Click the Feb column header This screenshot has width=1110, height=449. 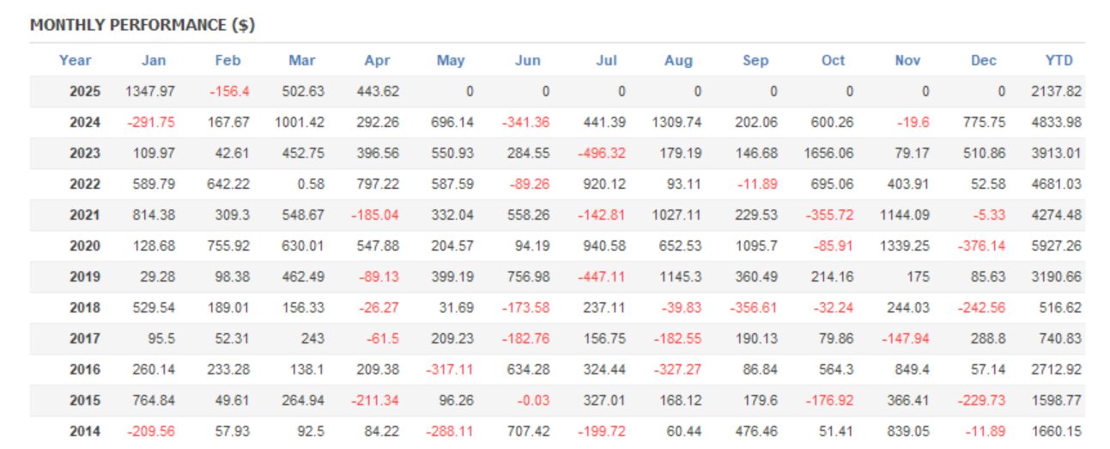pyautogui.click(x=228, y=60)
